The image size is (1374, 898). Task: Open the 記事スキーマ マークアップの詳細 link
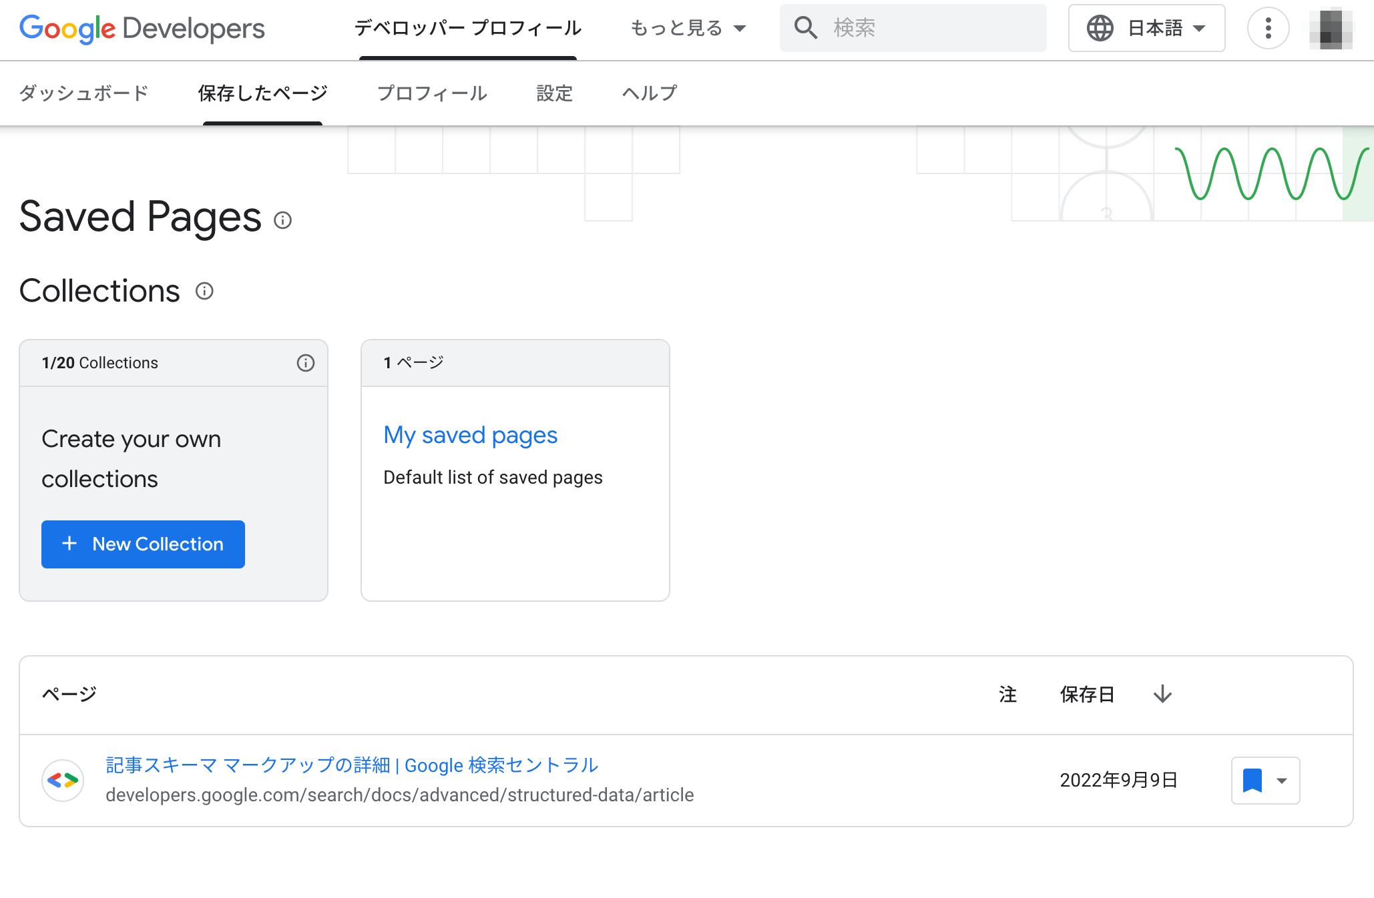point(352,765)
